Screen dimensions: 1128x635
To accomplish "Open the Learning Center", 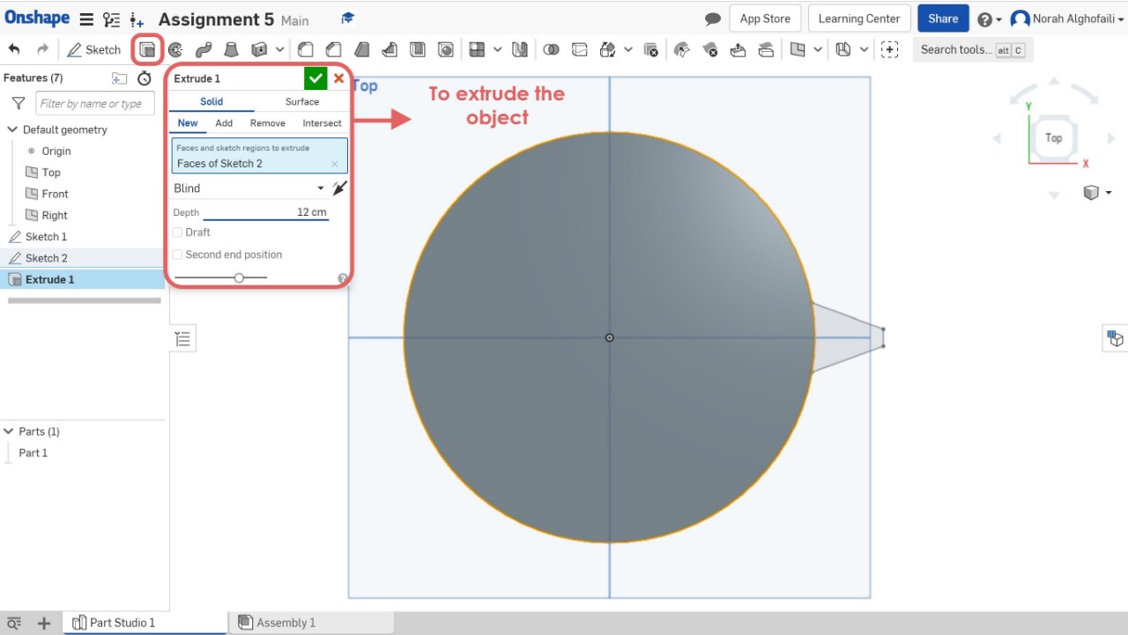I will [859, 18].
